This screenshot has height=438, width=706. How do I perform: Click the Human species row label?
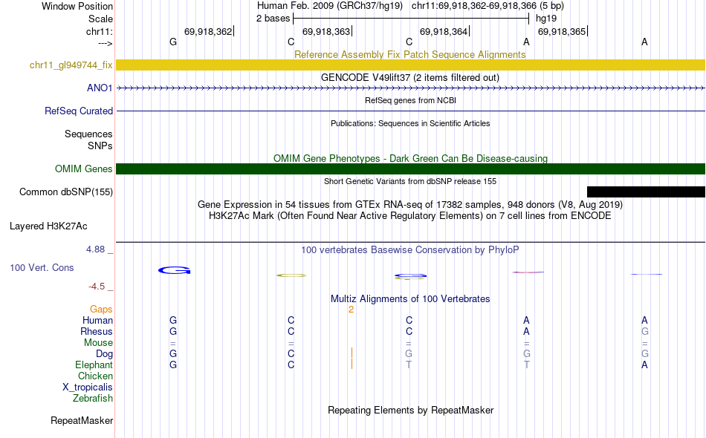coord(97,321)
